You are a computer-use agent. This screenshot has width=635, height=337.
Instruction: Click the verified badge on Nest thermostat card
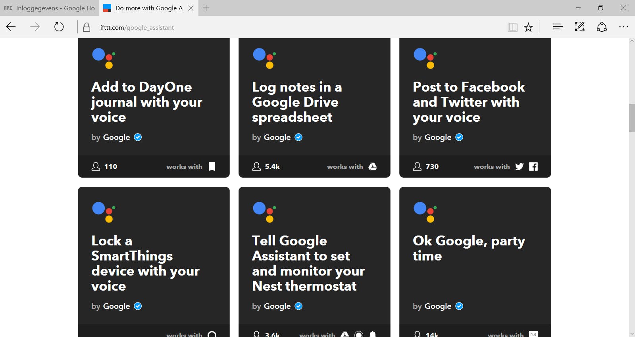click(298, 306)
